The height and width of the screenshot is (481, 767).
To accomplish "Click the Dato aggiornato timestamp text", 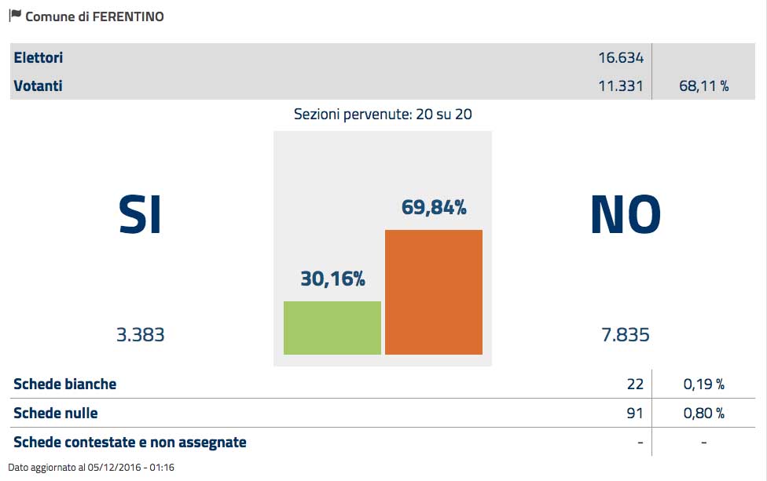I will coord(91,468).
